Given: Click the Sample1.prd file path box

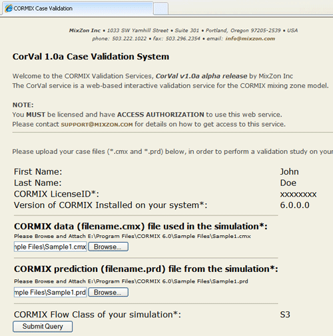Looking at the screenshot, I should [50, 292].
